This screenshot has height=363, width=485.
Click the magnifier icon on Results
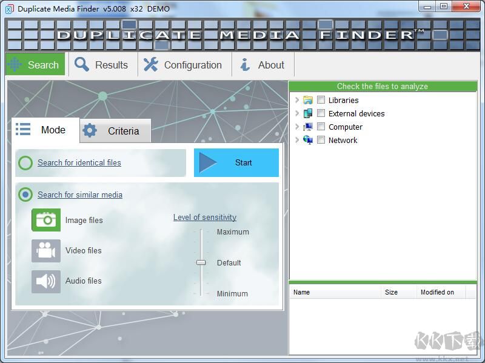82,65
